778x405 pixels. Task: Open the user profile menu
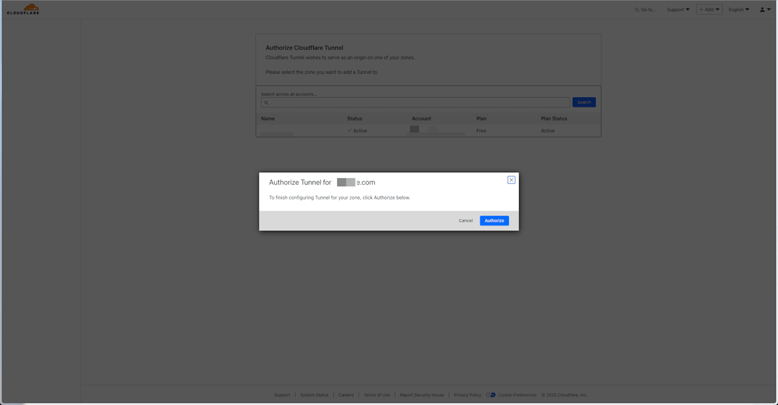click(x=764, y=10)
